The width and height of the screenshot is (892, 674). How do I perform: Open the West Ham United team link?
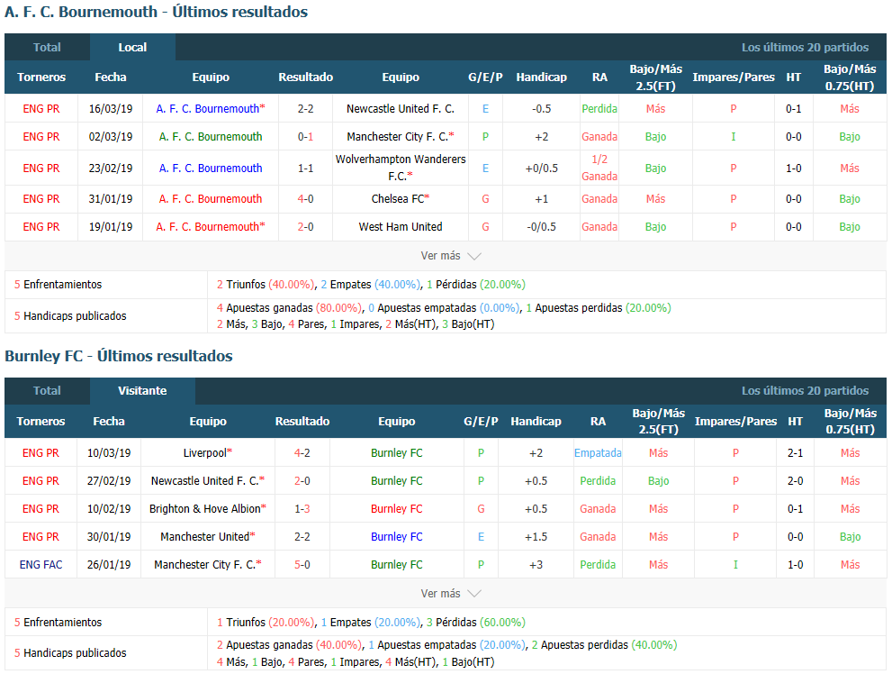[401, 226]
